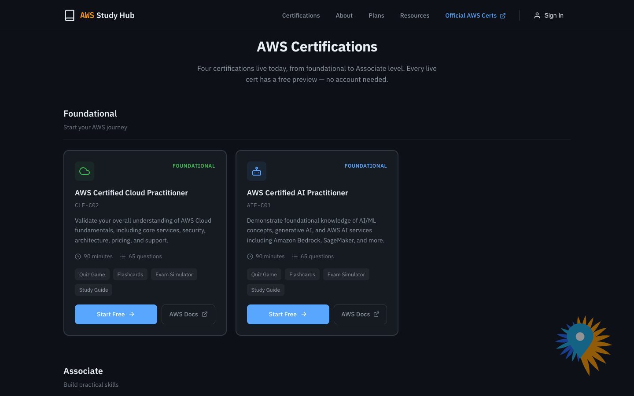This screenshot has height=396, width=634.
Task: Click the external link icon in AI Practitioner AWS Docs
Action: click(x=376, y=314)
